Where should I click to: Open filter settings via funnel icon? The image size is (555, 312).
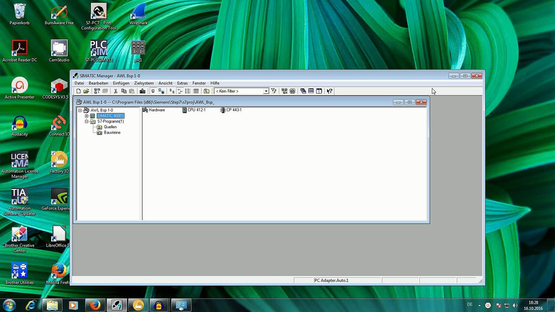click(x=274, y=91)
